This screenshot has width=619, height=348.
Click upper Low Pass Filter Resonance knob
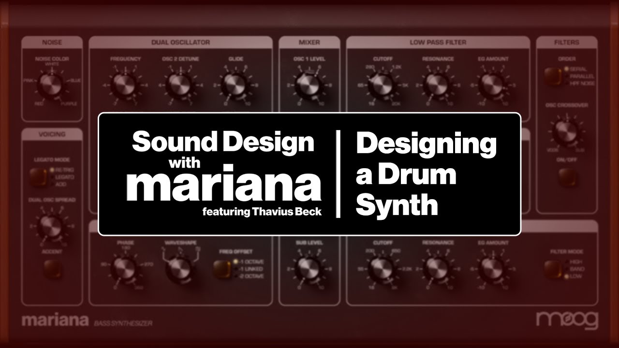pyautogui.click(x=437, y=85)
